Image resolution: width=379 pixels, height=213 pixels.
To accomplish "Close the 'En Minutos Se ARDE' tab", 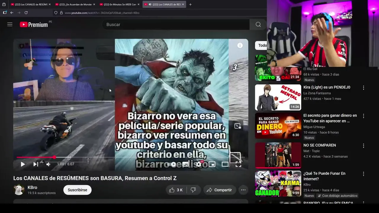I will 139,4.
